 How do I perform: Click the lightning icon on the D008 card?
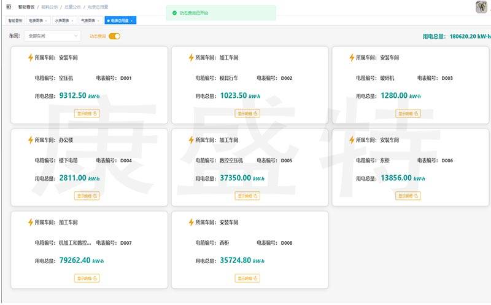point(191,222)
